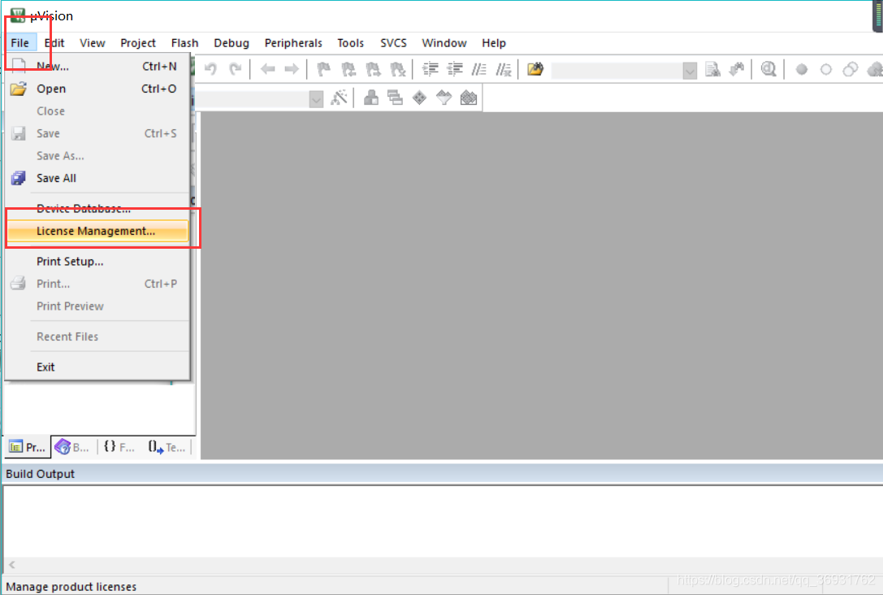Choose Open from the File menu
The height and width of the screenshot is (595, 883).
[97, 89]
